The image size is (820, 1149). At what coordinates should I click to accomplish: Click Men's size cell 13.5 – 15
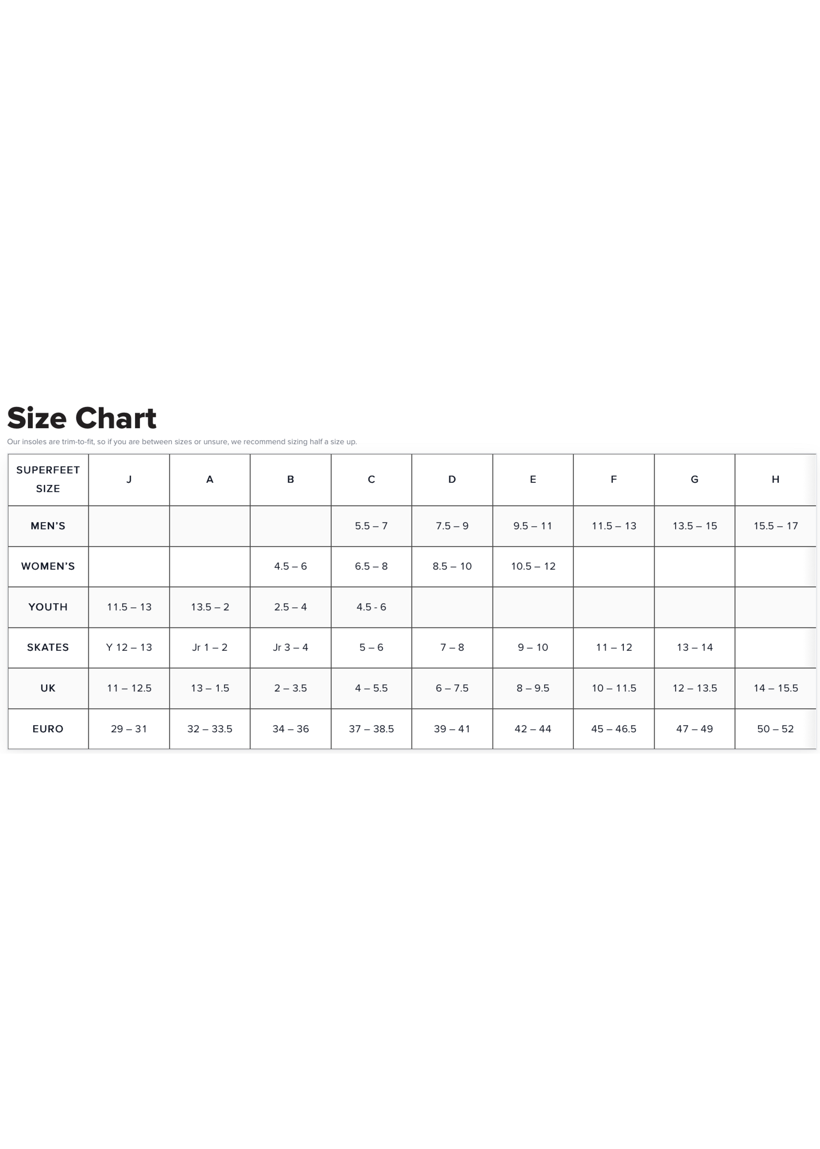click(694, 526)
